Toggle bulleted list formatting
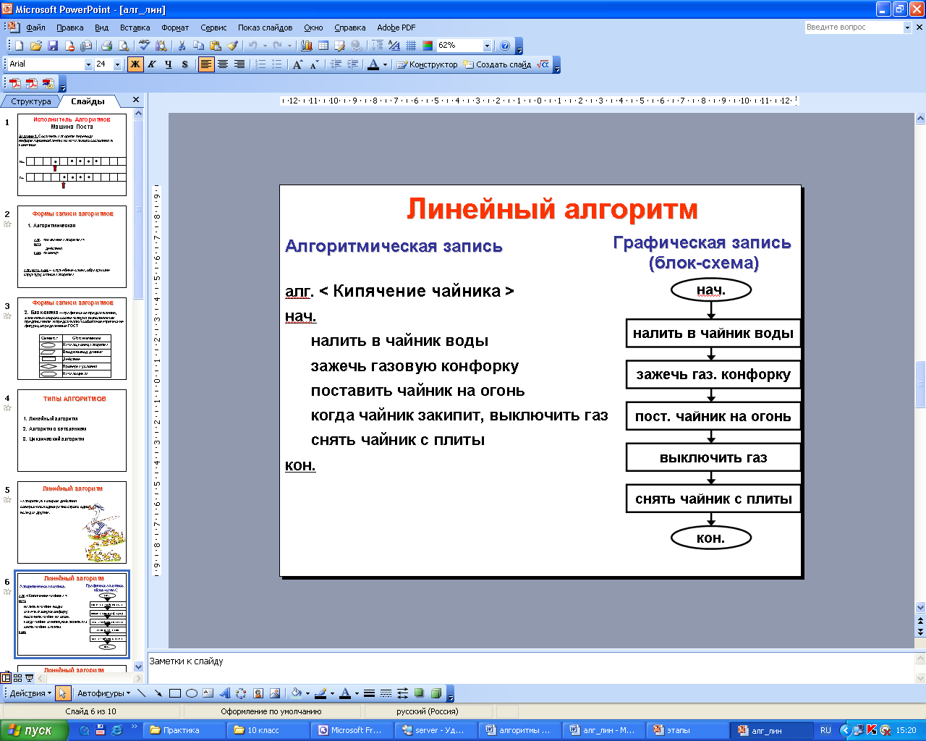This screenshot has height=741, width=926. (x=277, y=64)
